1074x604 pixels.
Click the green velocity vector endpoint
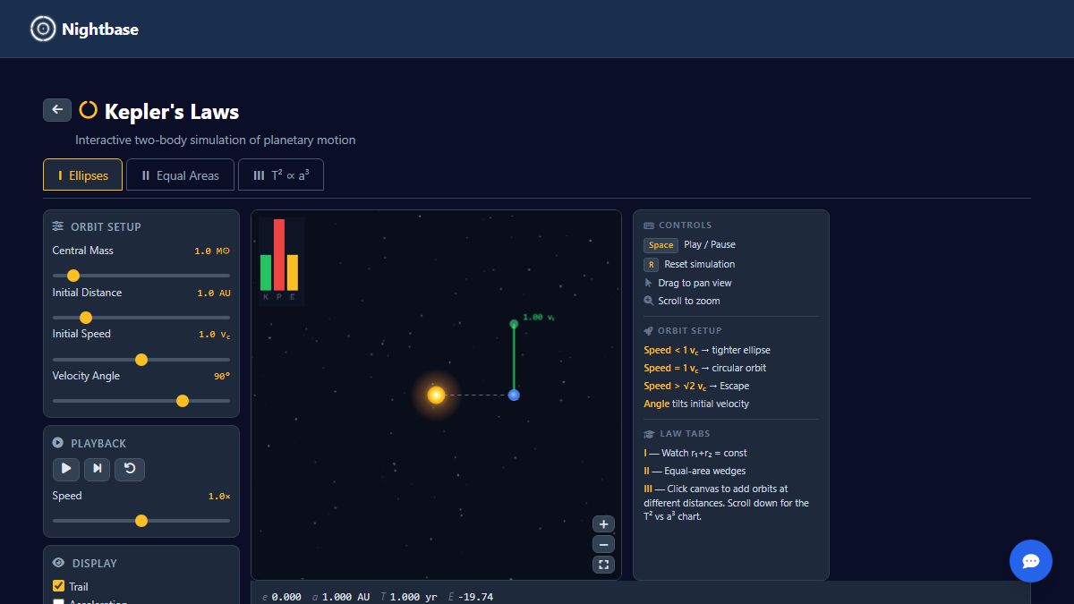(x=514, y=325)
